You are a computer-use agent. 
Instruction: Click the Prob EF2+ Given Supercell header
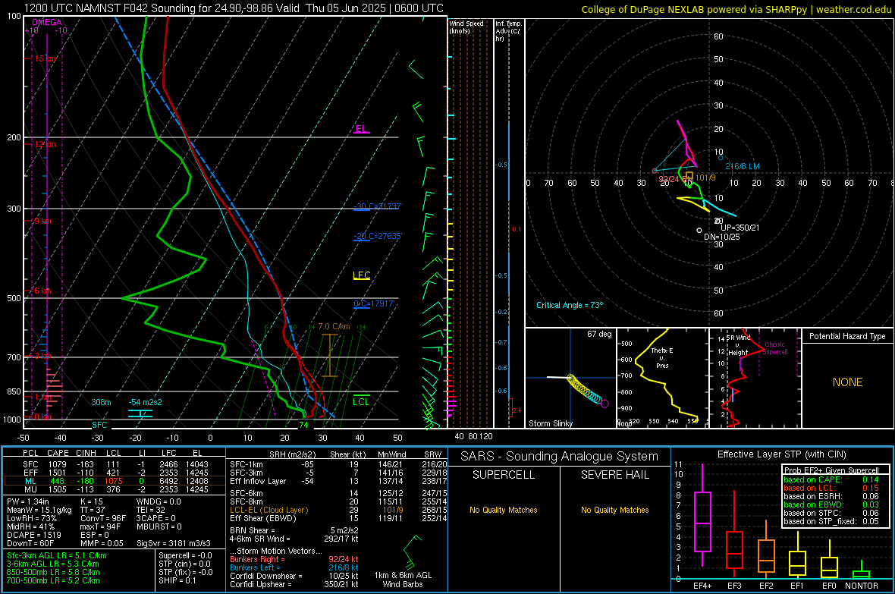(x=831, y=470)
